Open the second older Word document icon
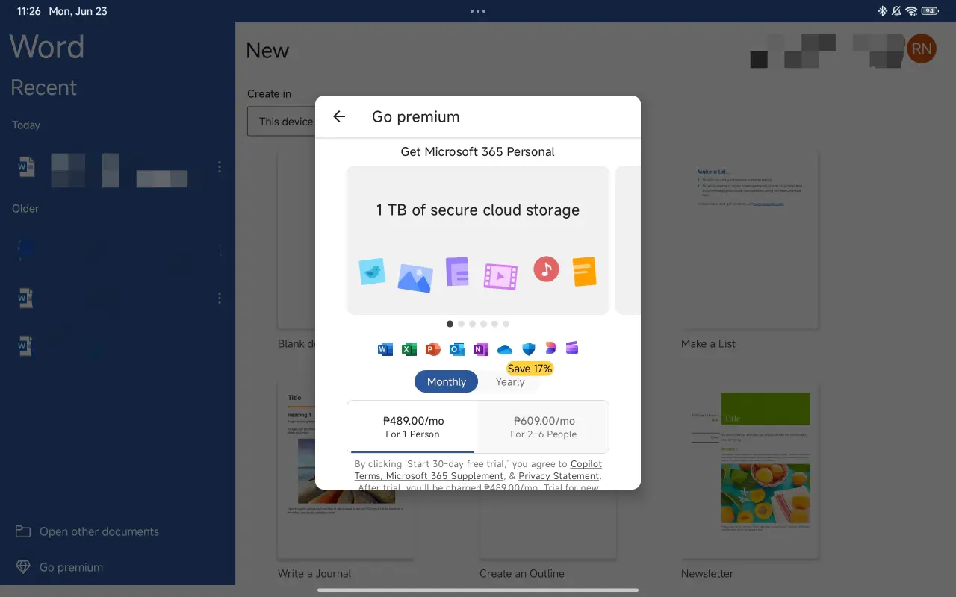 (26, 298)
